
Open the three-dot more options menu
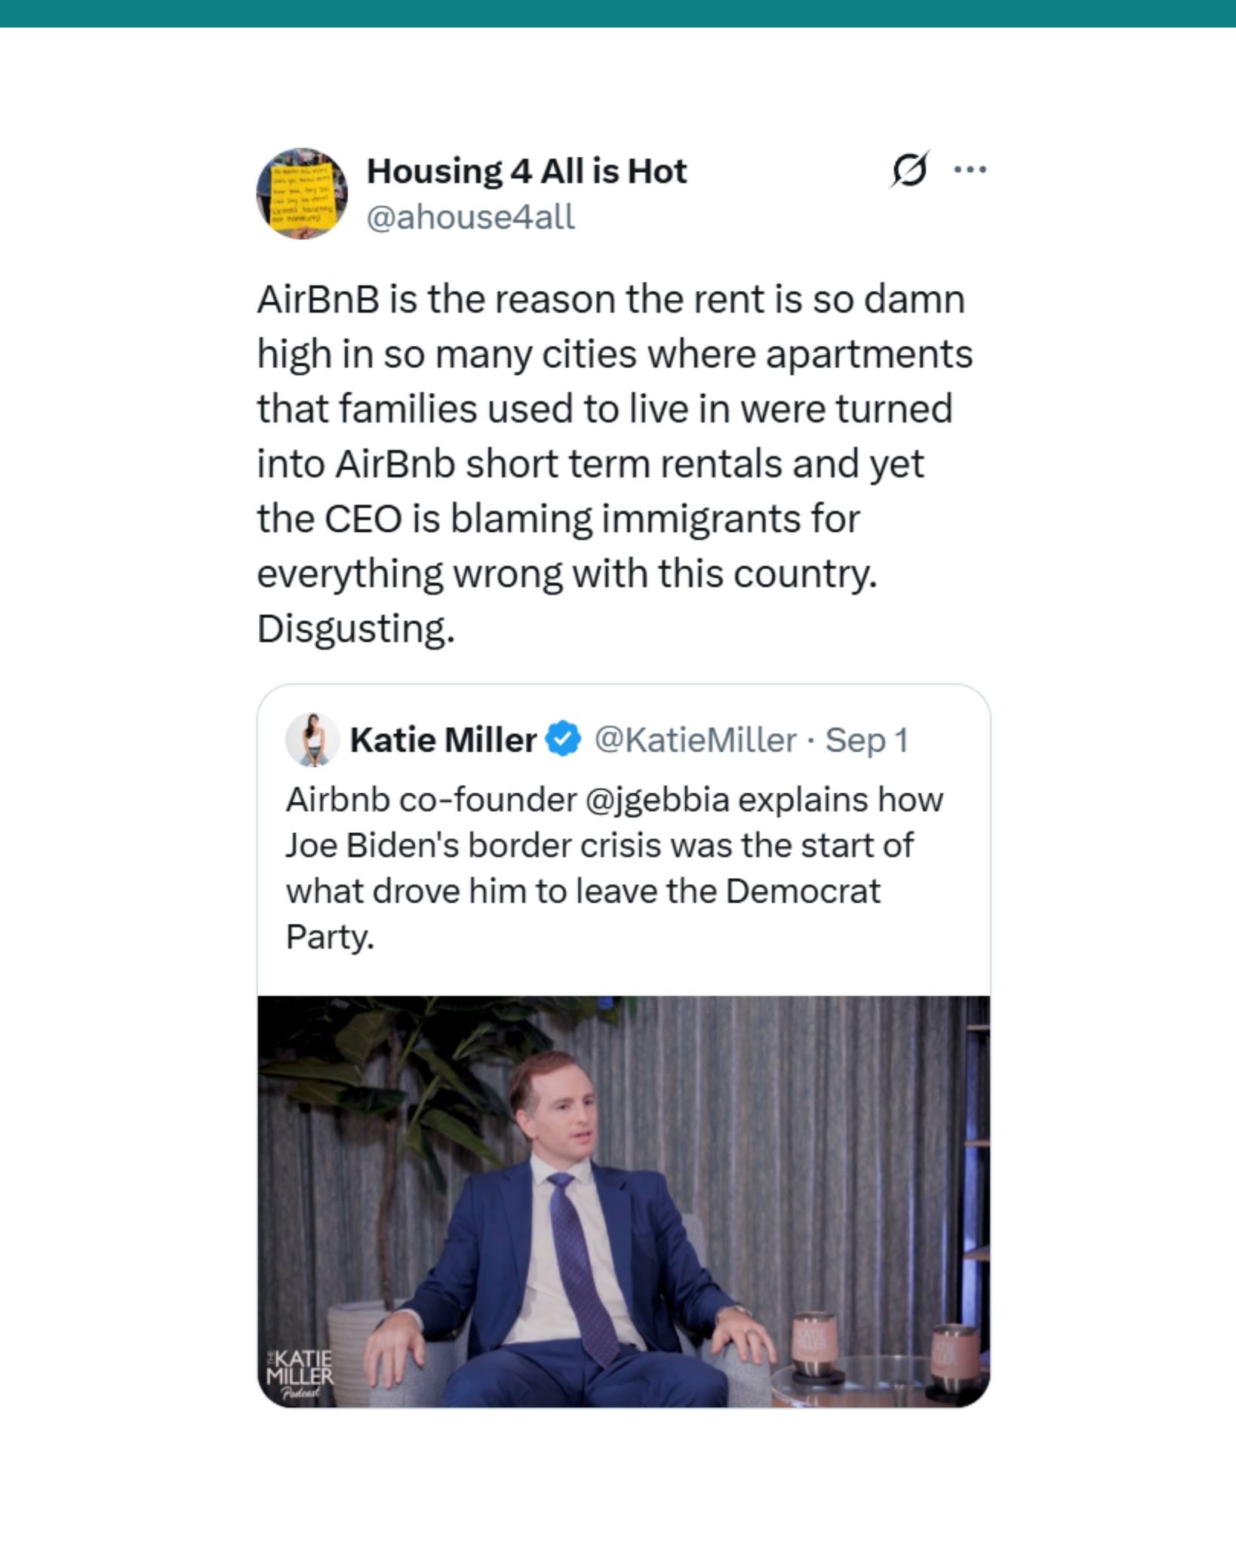pyautogui.click(x=970, y=170)
